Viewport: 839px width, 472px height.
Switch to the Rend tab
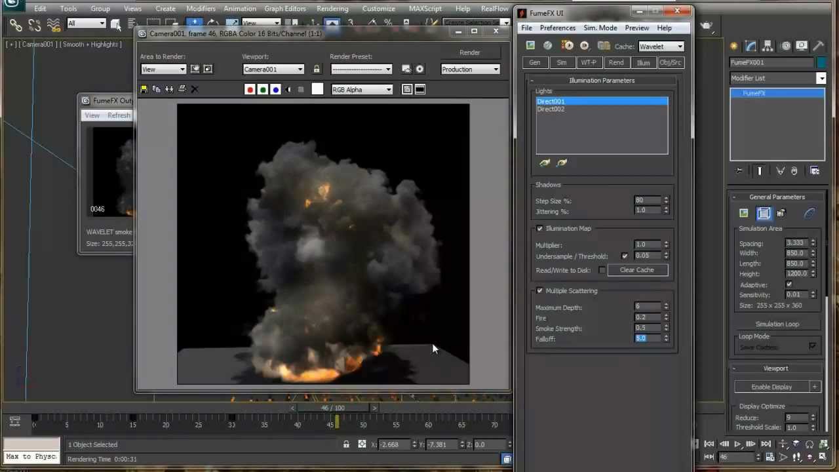tap(616, 62)
